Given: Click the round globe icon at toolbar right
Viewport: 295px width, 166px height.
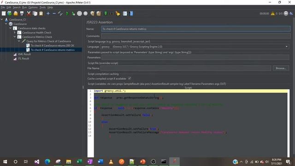Looking at the screenshot, I should point(286,13).
